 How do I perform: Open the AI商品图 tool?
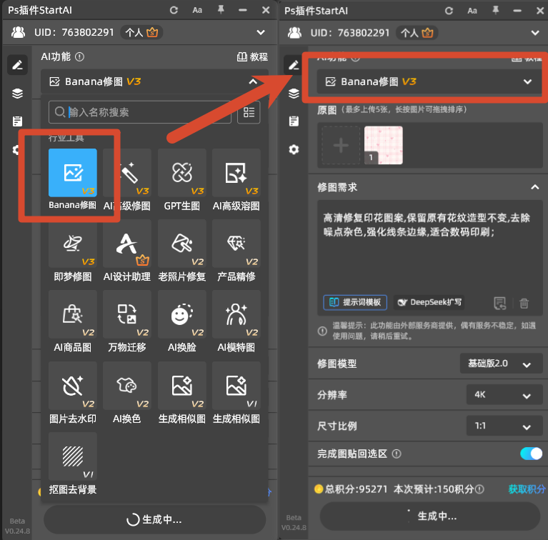tap(73, 314)
